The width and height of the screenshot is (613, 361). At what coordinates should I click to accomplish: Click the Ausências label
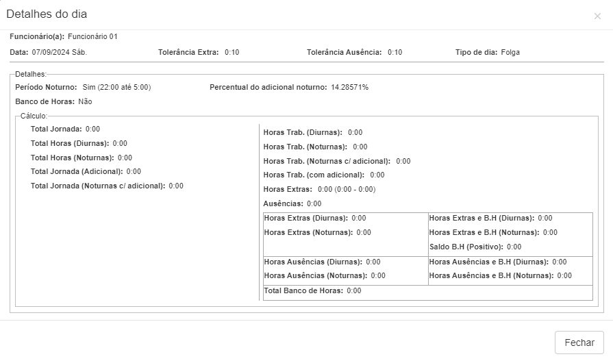(x=283, y=203)
